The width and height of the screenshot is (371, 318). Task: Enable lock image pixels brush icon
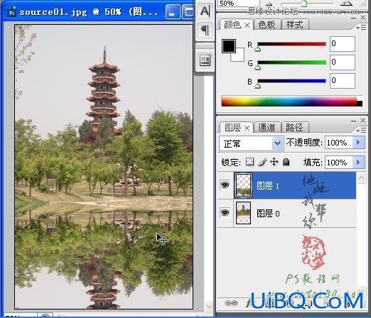(x=262, y=162)
